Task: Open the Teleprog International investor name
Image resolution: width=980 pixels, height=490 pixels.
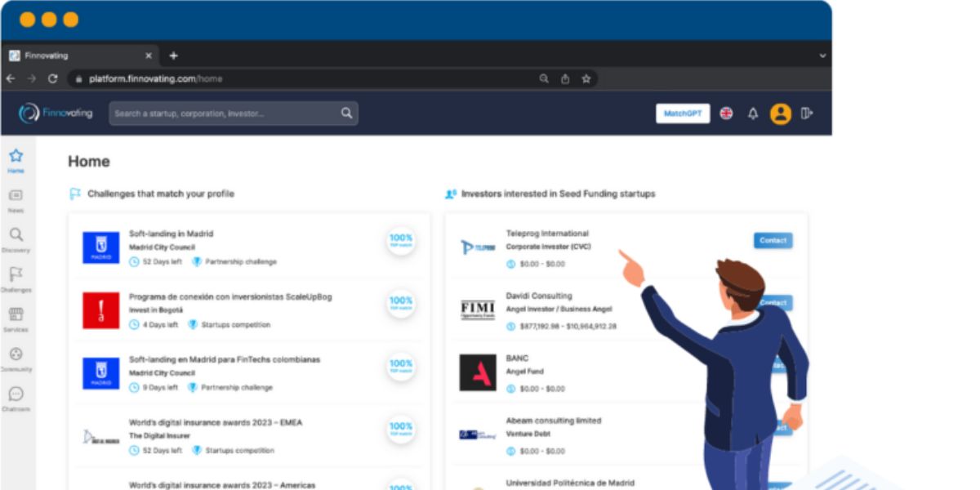Action: pyautogui.click(x=547, y=234)
